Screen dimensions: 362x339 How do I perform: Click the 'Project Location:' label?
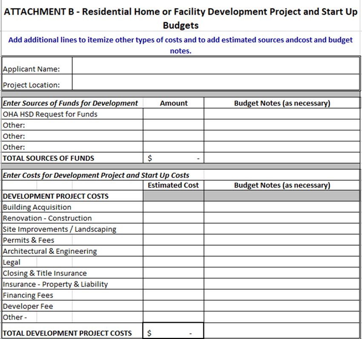pos(31,85)
